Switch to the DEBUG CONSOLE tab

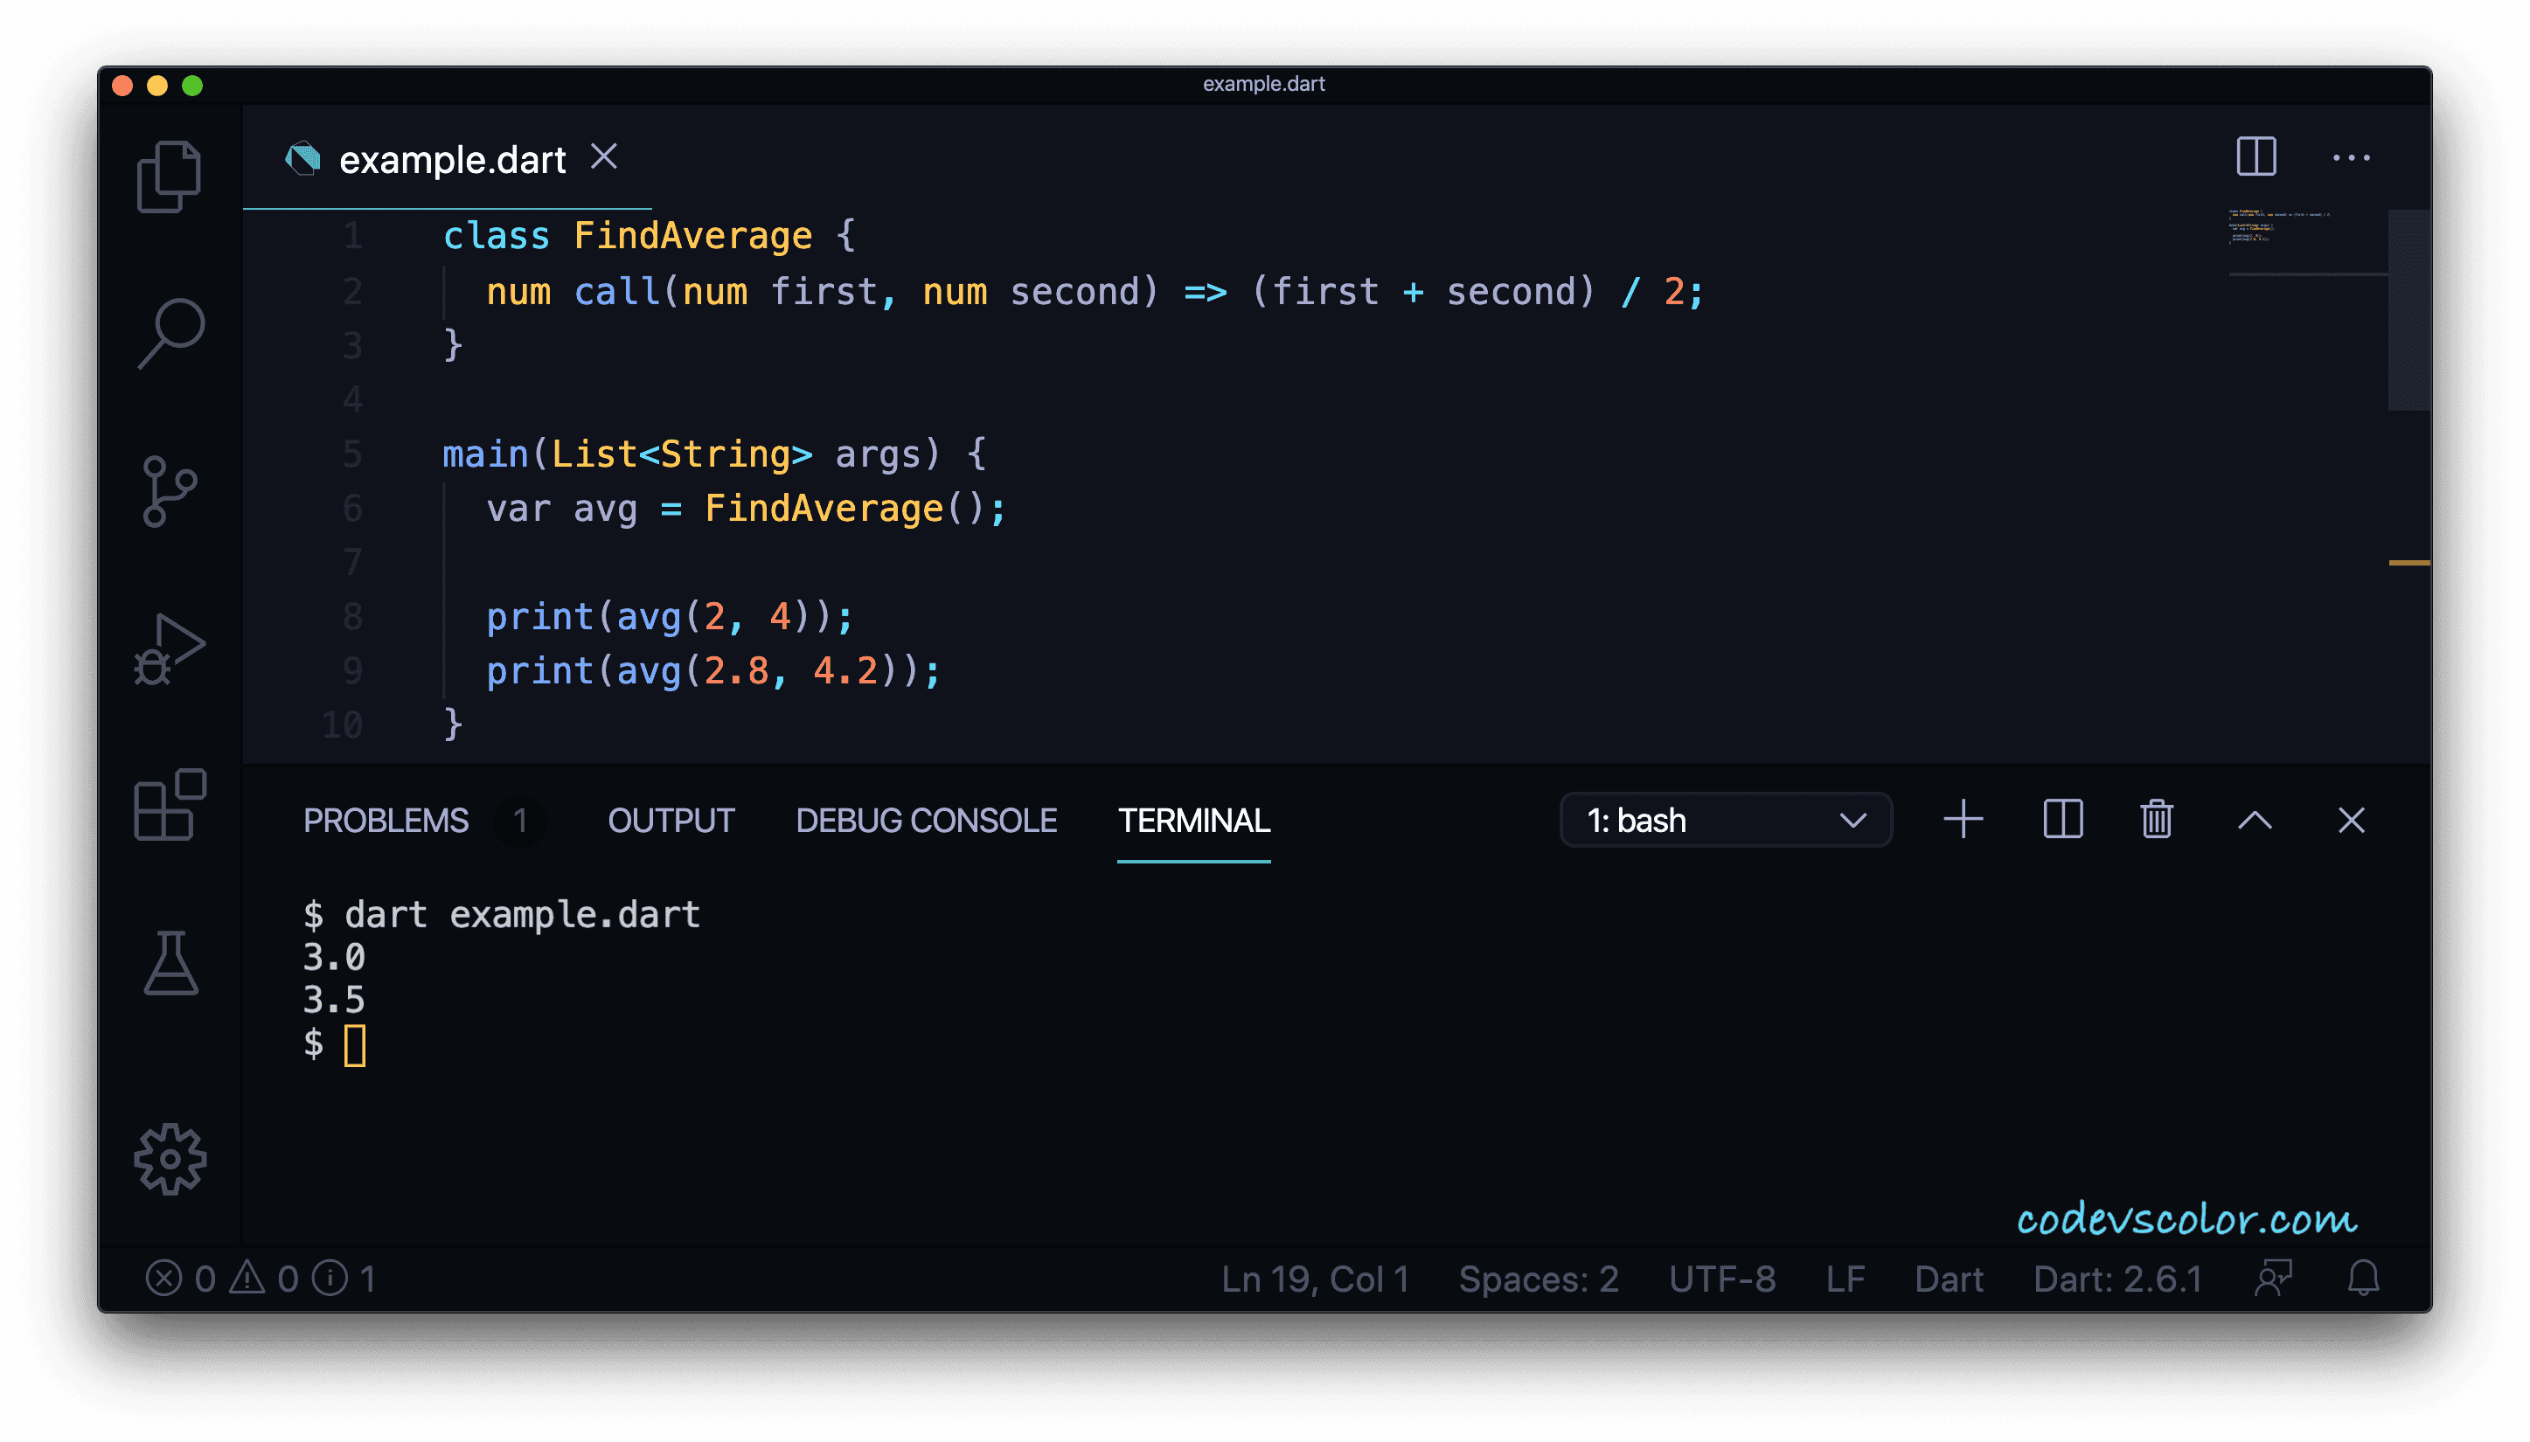(x=926, y=820)
